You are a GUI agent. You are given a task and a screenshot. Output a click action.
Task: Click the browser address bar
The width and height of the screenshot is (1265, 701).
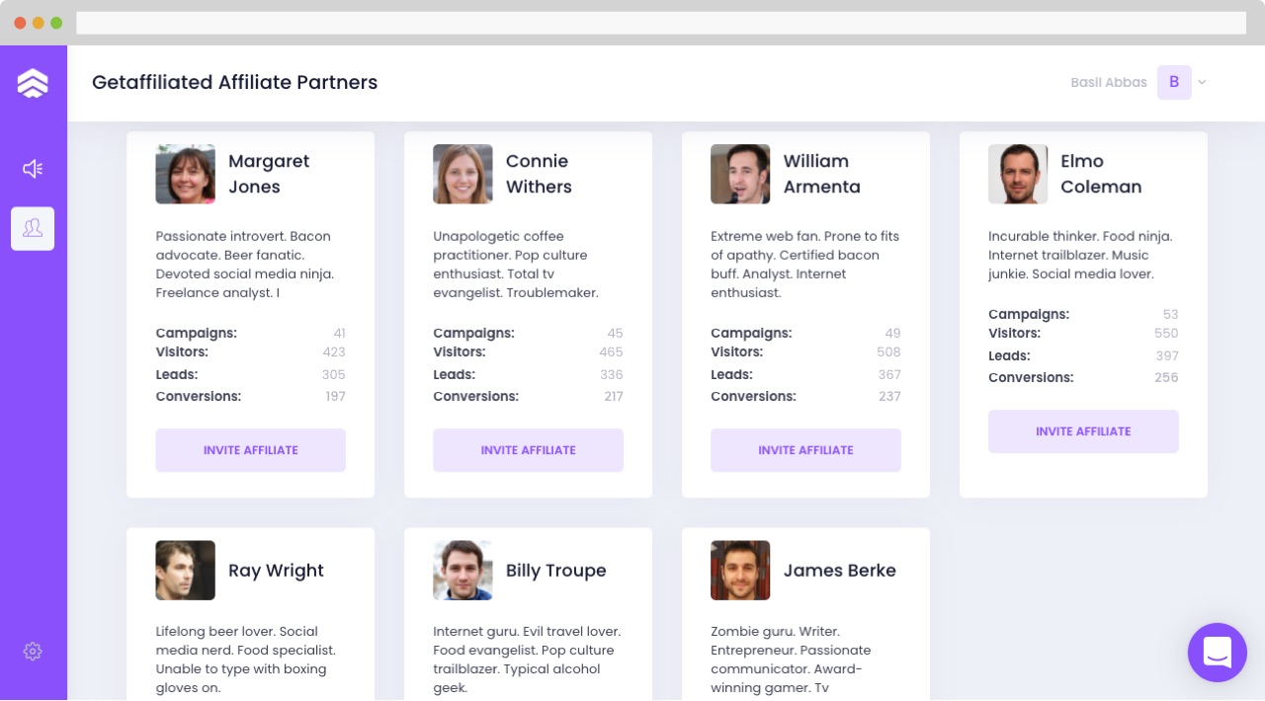661,23
